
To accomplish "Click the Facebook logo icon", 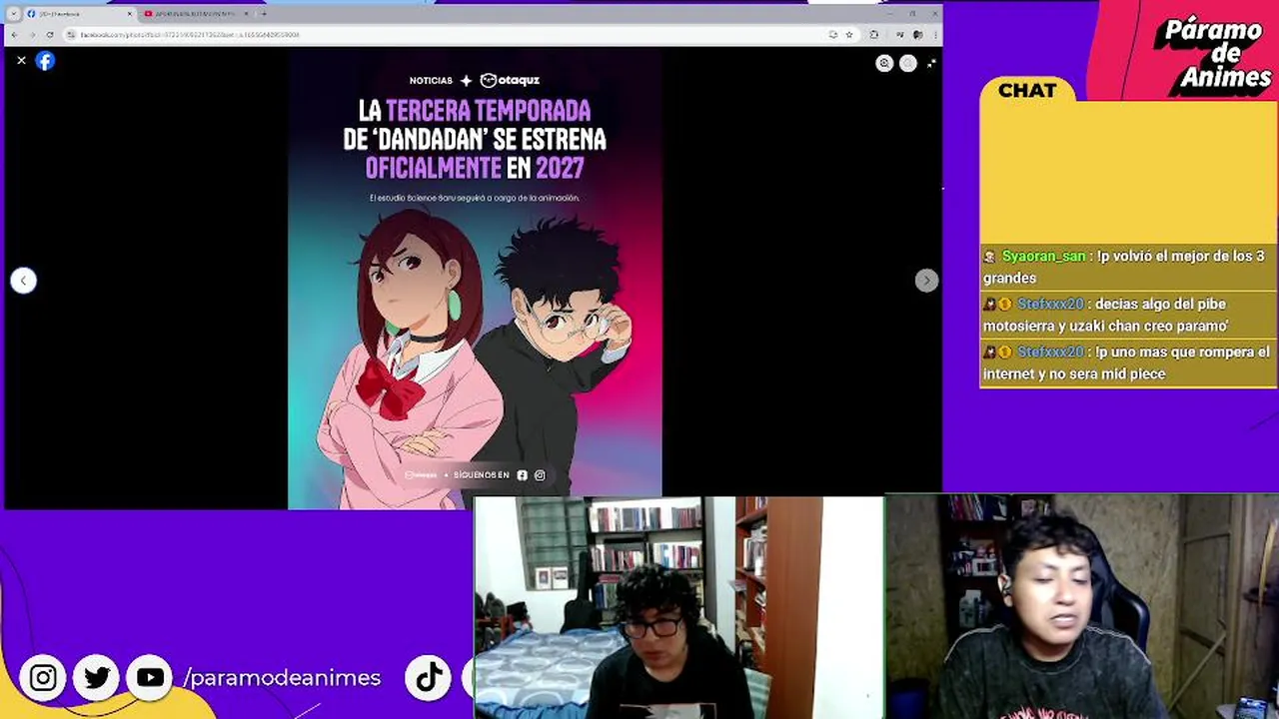I will 45,61.
